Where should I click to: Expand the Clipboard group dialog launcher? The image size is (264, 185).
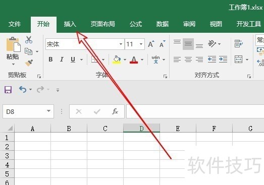39,77
